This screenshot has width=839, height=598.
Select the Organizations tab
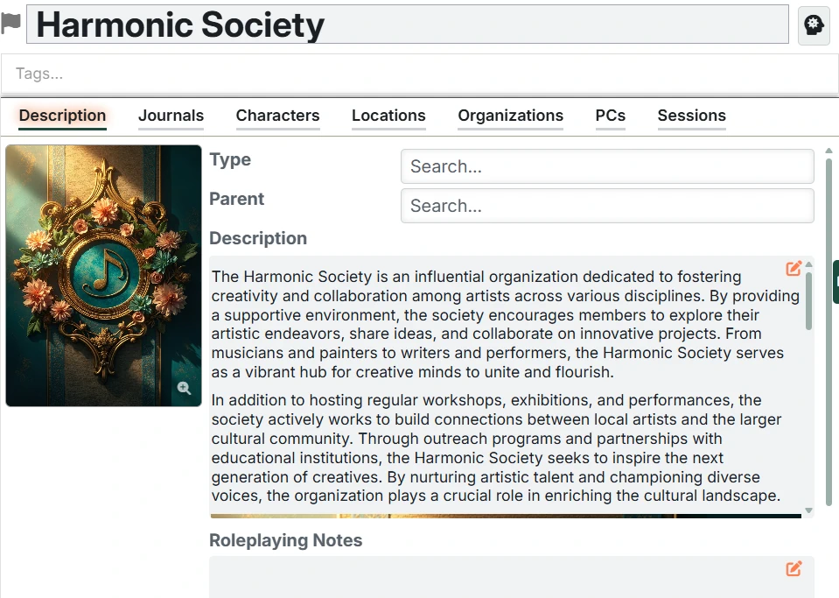point(510,116)
